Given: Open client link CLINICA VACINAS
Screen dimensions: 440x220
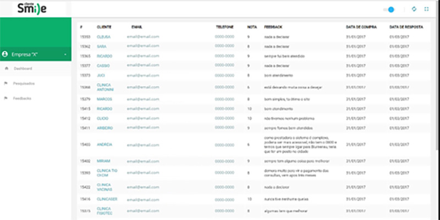Looking at the screenshot, I should [x=105, y=187].
